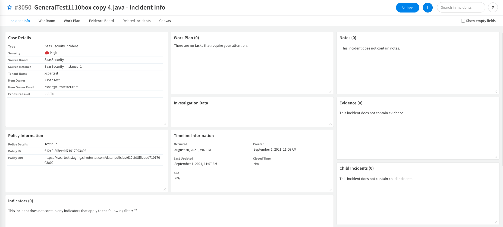Grab the Investigation Data panel resize handle
Image resolution: width=503 pixels, height=227 pixels.
pyautogui.click(x=330, y=124)
